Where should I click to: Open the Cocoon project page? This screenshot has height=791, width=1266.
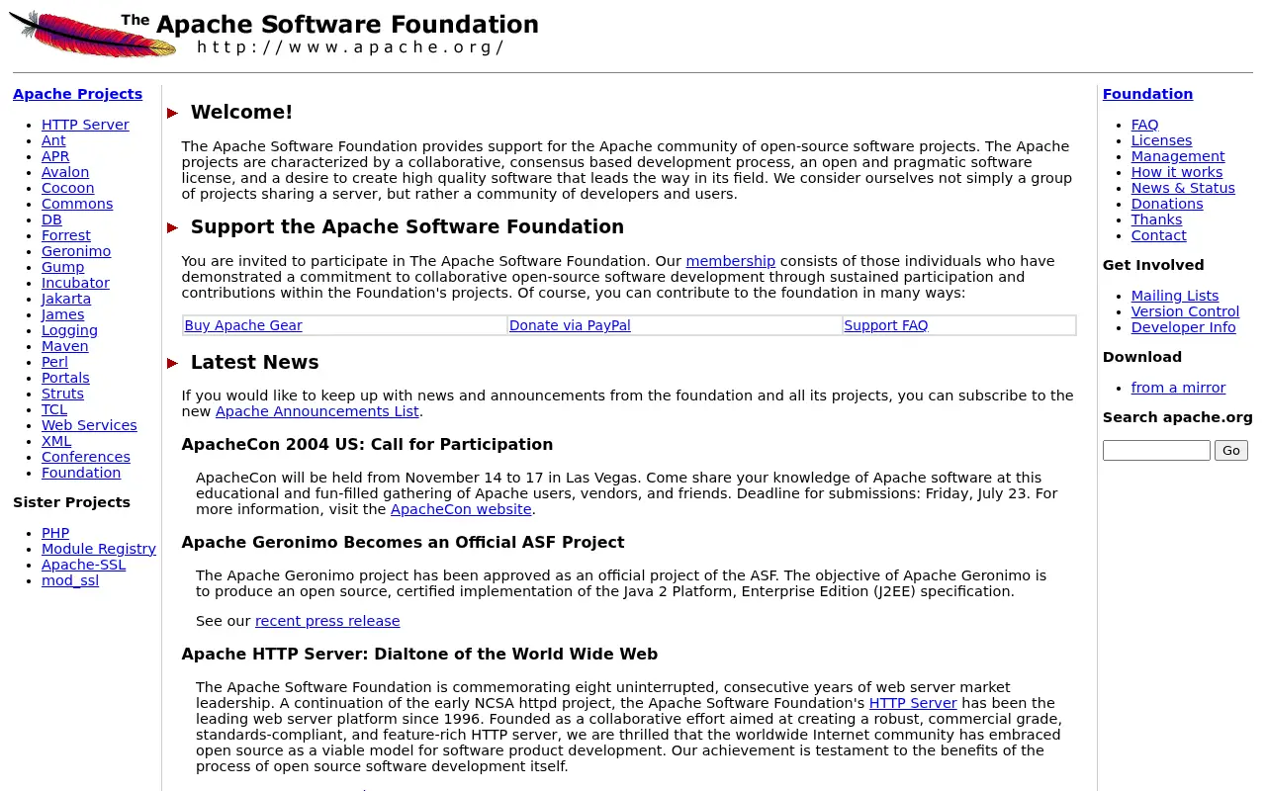click(x=68, y=188)
